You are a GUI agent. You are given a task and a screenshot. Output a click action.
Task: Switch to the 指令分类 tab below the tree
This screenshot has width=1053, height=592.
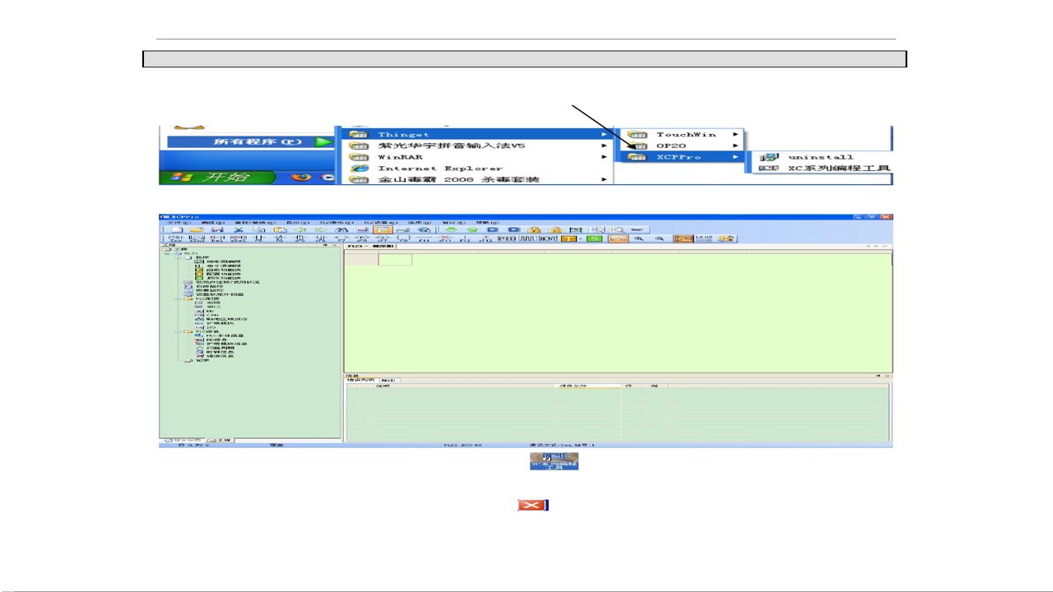point(183,442)
